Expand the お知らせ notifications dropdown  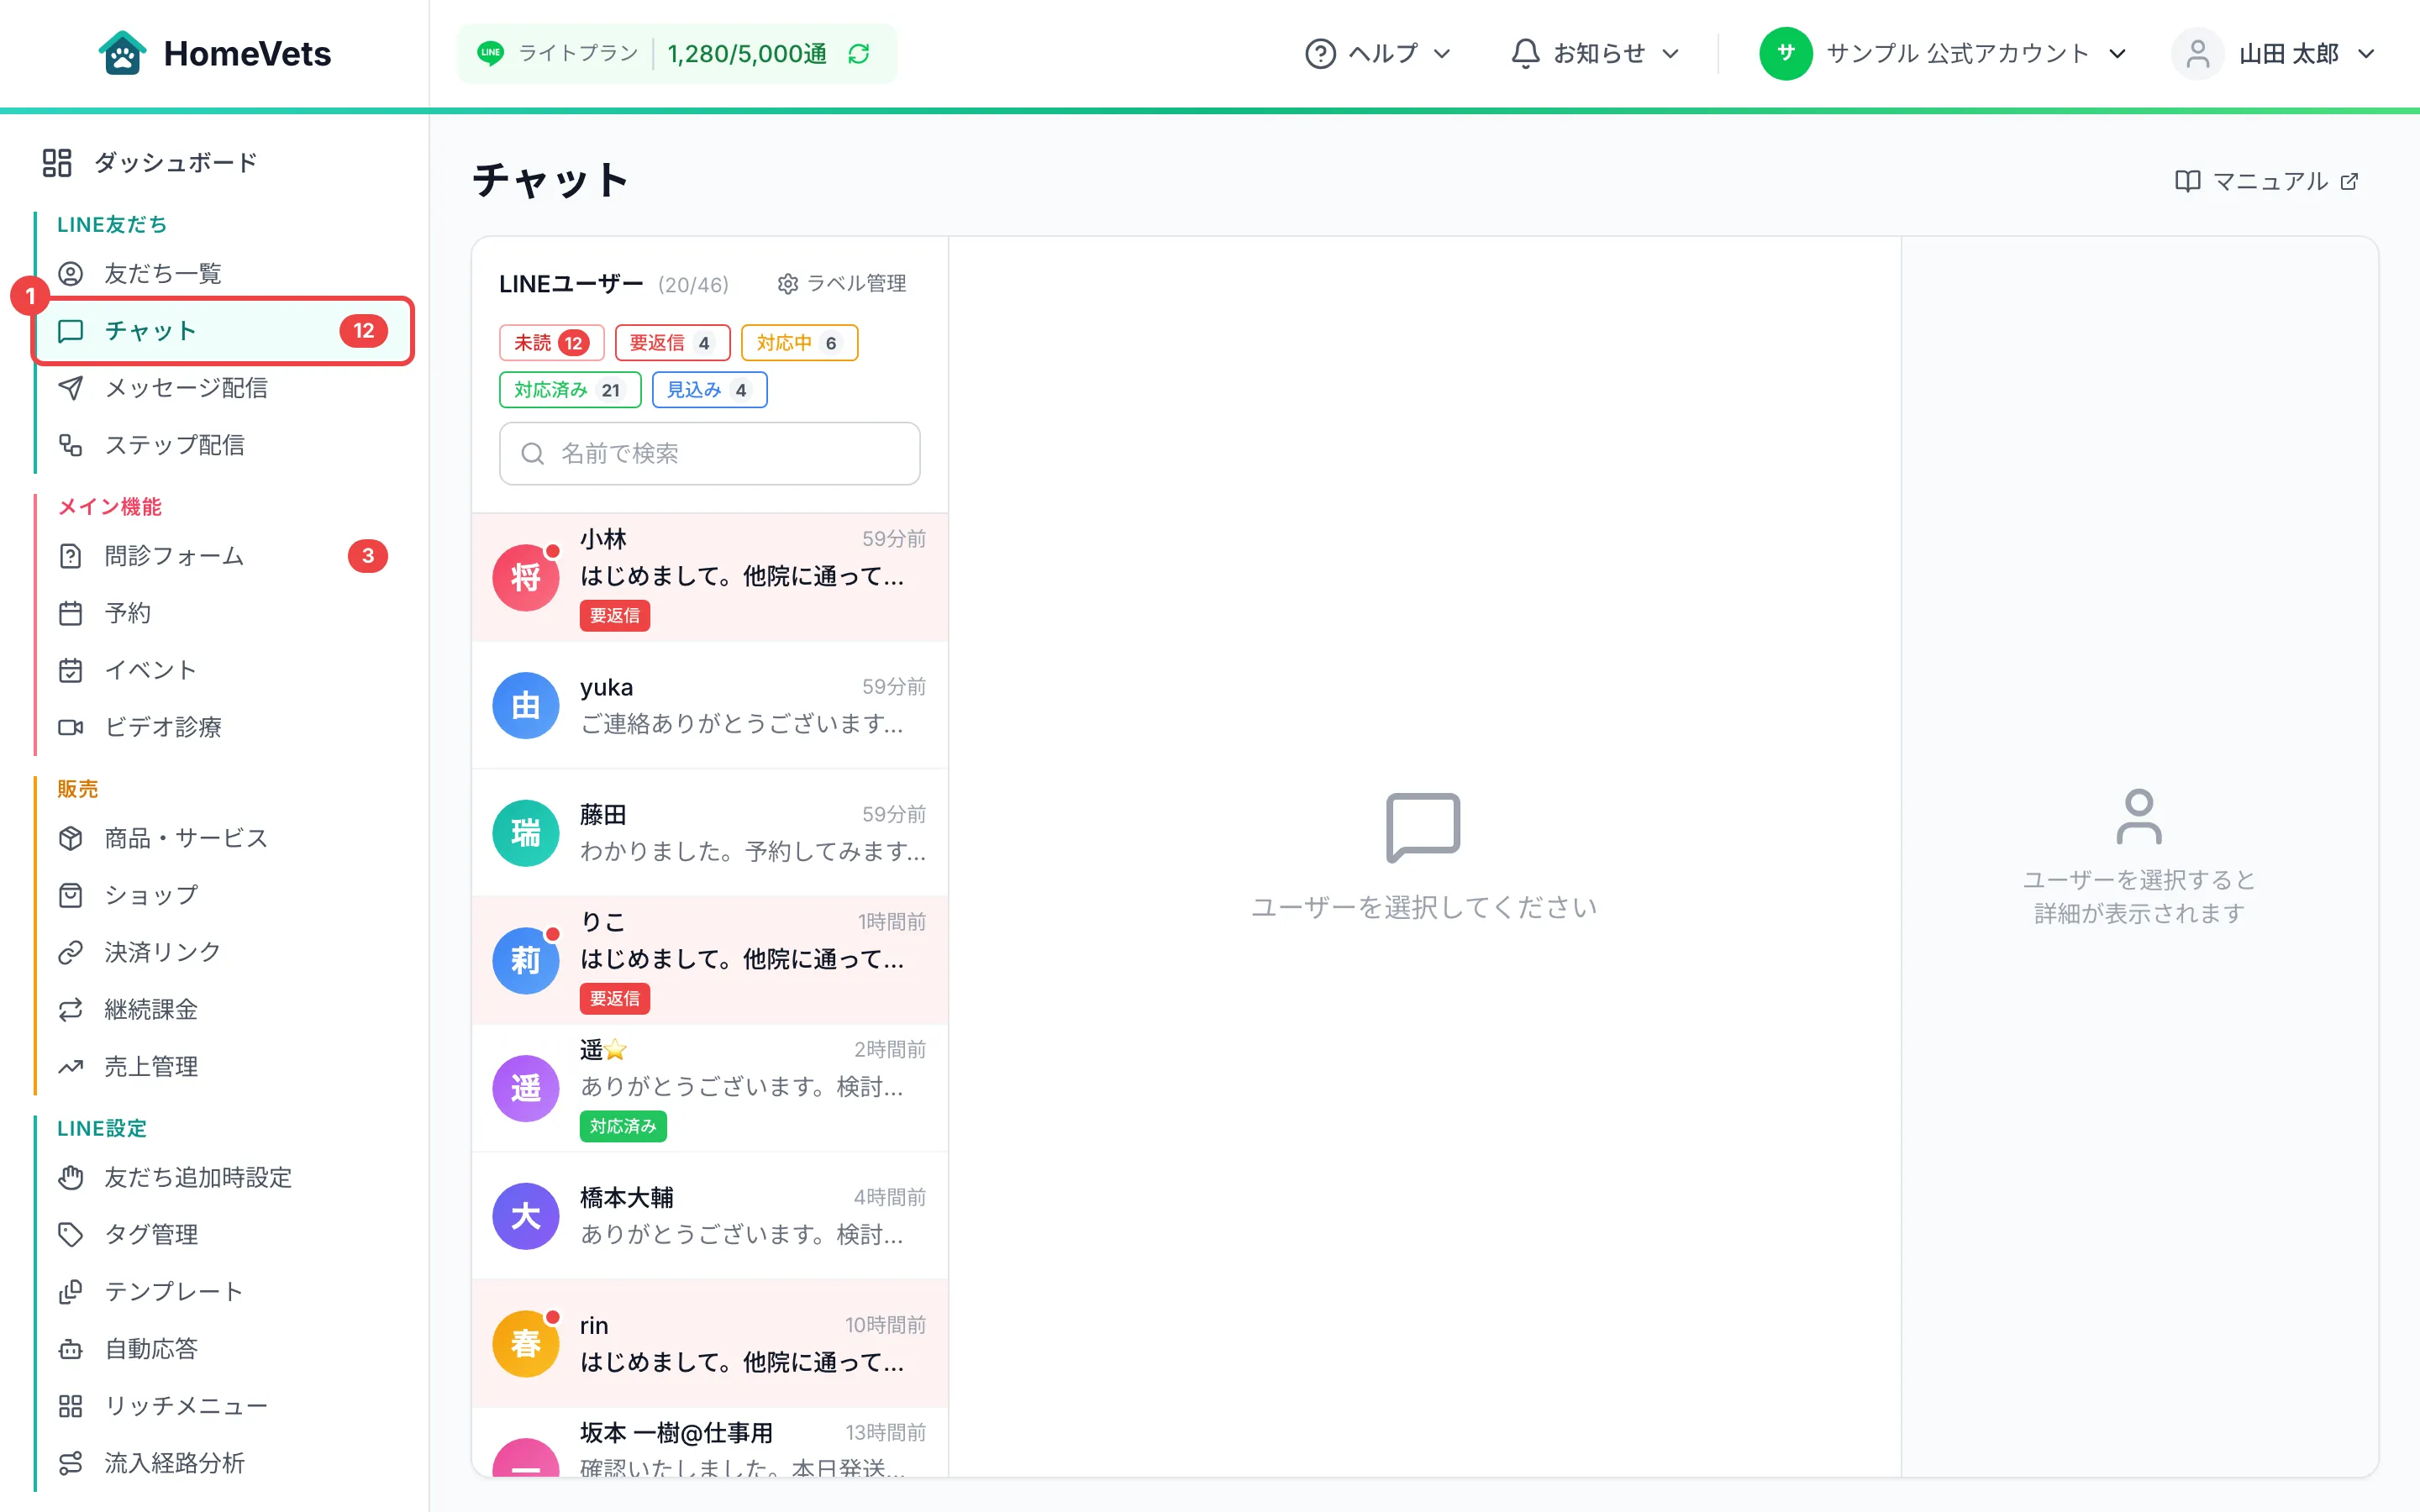coord(1594,53)
